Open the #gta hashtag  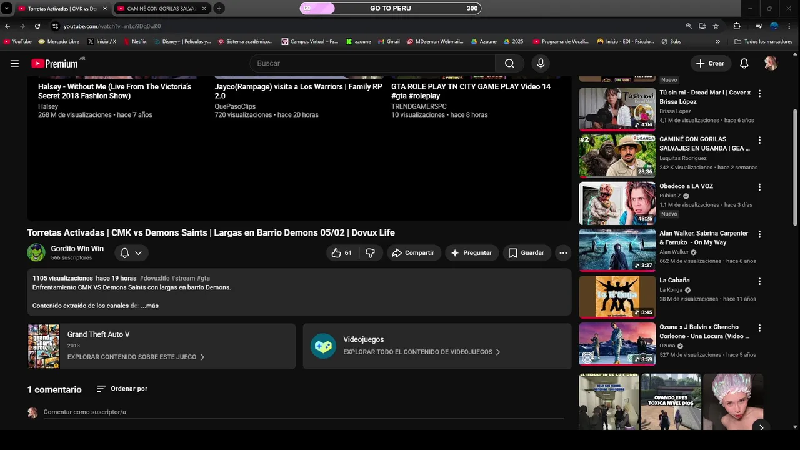pyautogui.click(x=203, y=278)
